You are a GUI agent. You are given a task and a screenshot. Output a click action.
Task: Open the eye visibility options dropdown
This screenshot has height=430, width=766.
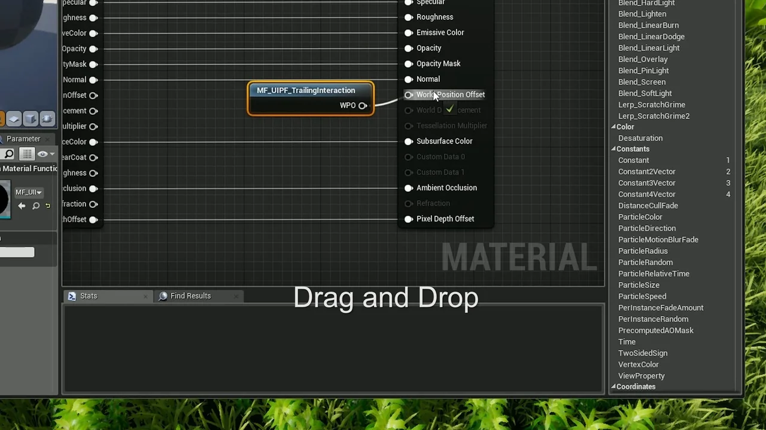point(45,154)
